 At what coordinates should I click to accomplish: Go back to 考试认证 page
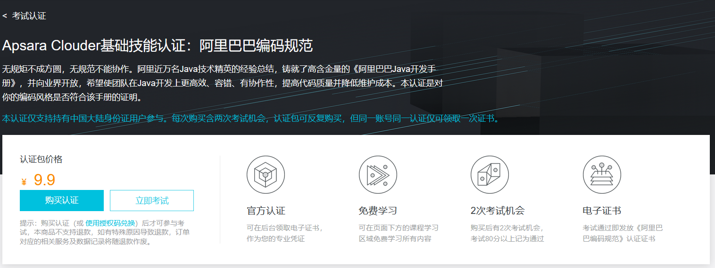click(29, 16)
